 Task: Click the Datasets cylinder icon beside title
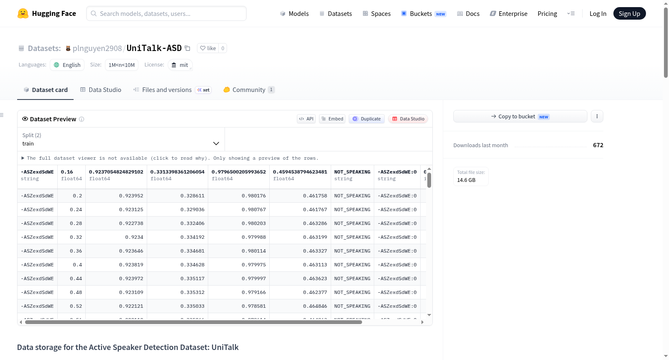click(x=21, y=49)
